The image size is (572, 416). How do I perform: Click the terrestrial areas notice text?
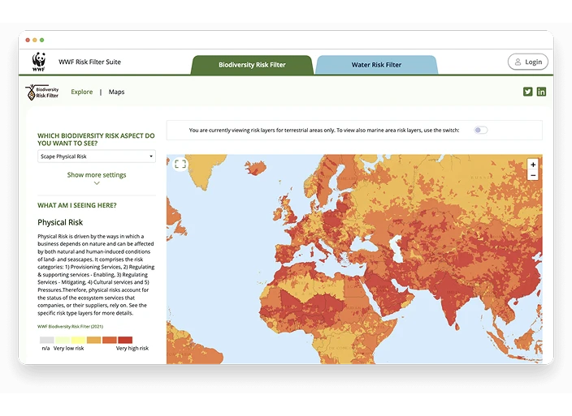(x=324, y=130)
